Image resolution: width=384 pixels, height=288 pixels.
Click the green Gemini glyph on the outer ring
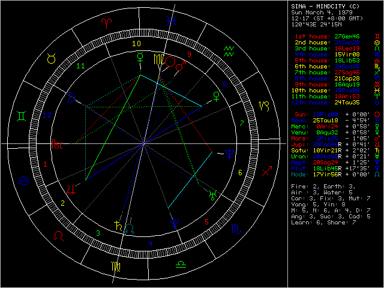pyautogui.click(x=22, y=115)
